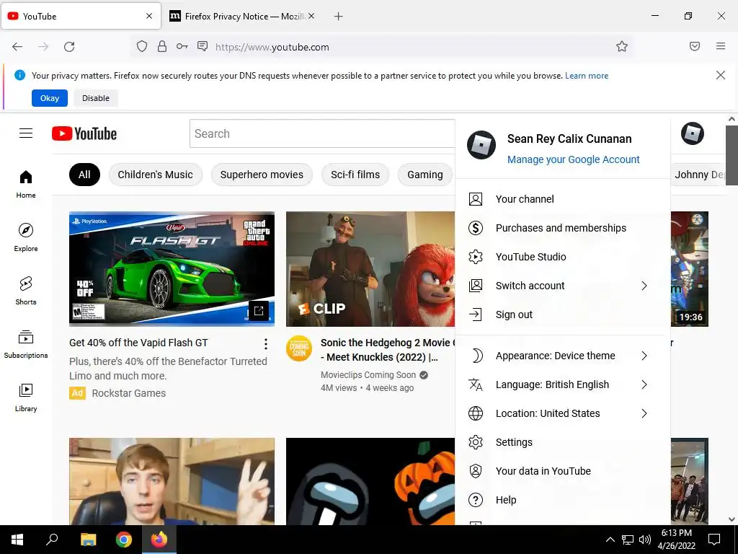The height and width of the screenshot is (554, 738).
Task: Expand Appearance: Device theme options
Action: click(644, 356)
